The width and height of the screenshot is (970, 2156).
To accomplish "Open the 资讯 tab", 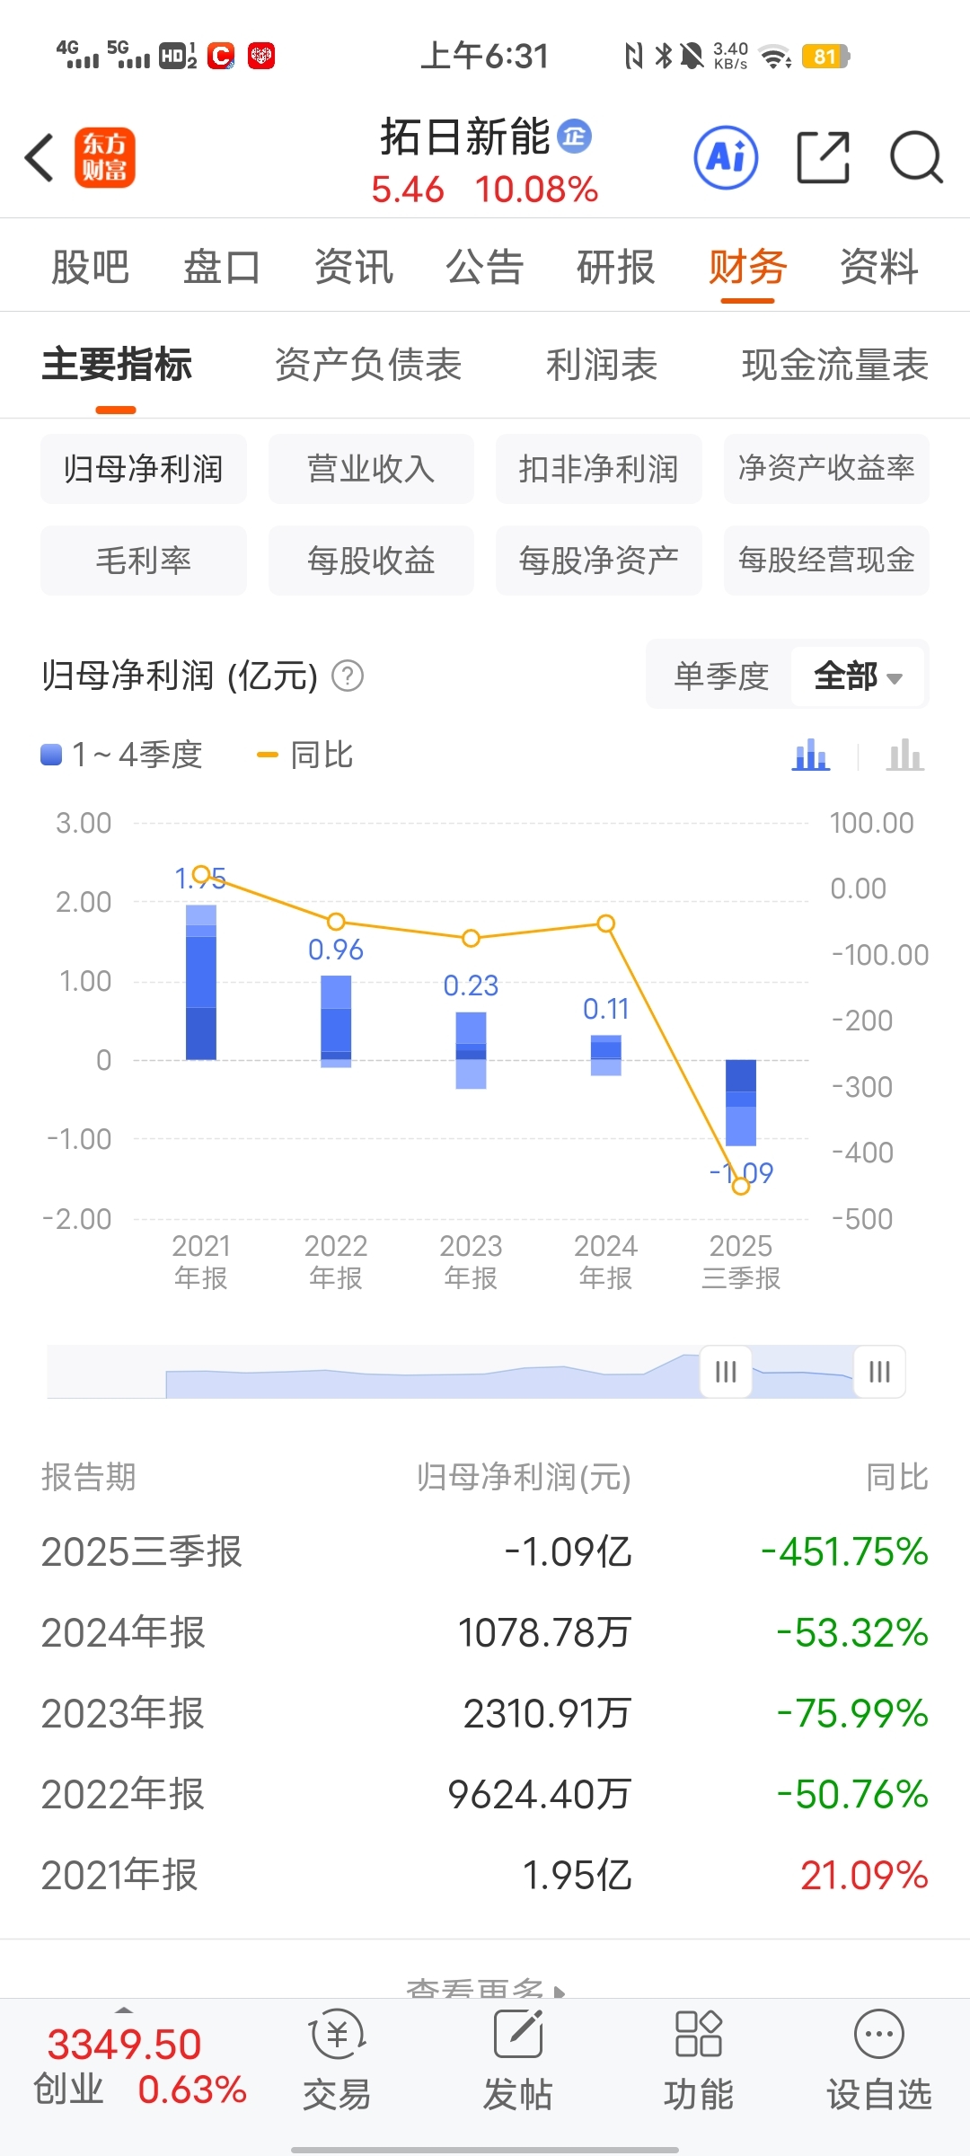I will (x=354, y=267).
